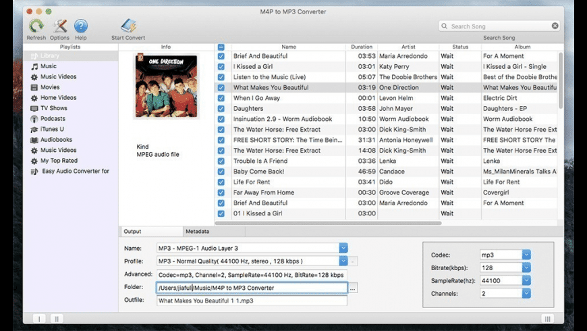Sort by the Artist column header
The width and height of the screenshot is (587, 331).
(408, 47)
